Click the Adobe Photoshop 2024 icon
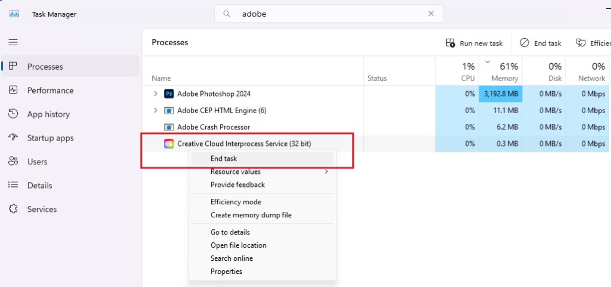 (x=169, y=93)
